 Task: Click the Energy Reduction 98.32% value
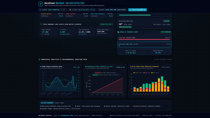click(158, 53)
